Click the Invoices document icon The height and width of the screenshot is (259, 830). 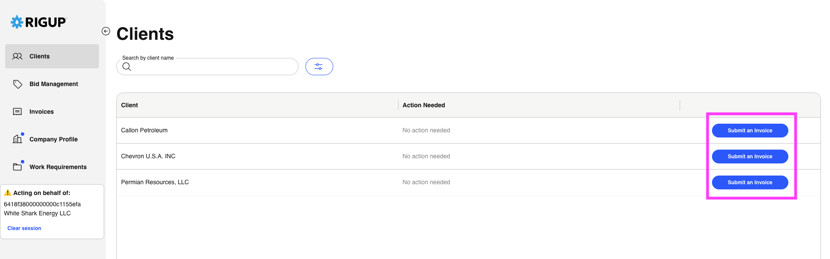pos(17,112)
